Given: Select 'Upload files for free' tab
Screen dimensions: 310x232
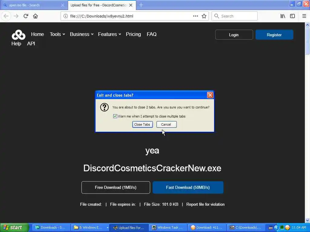Looking at the screenshot, I should point(99,5).
